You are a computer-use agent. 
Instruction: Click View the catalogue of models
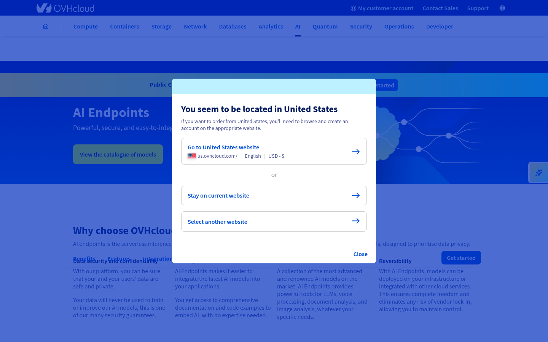[118, 154]
